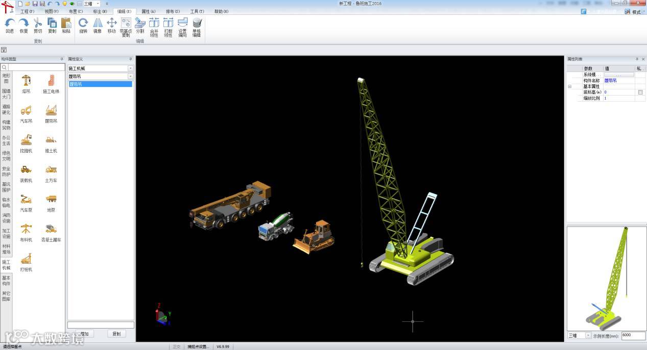Toggle the checkbox in 底标高 row
The height and width of the screenshot is (350, 647).
click(640, 92)
